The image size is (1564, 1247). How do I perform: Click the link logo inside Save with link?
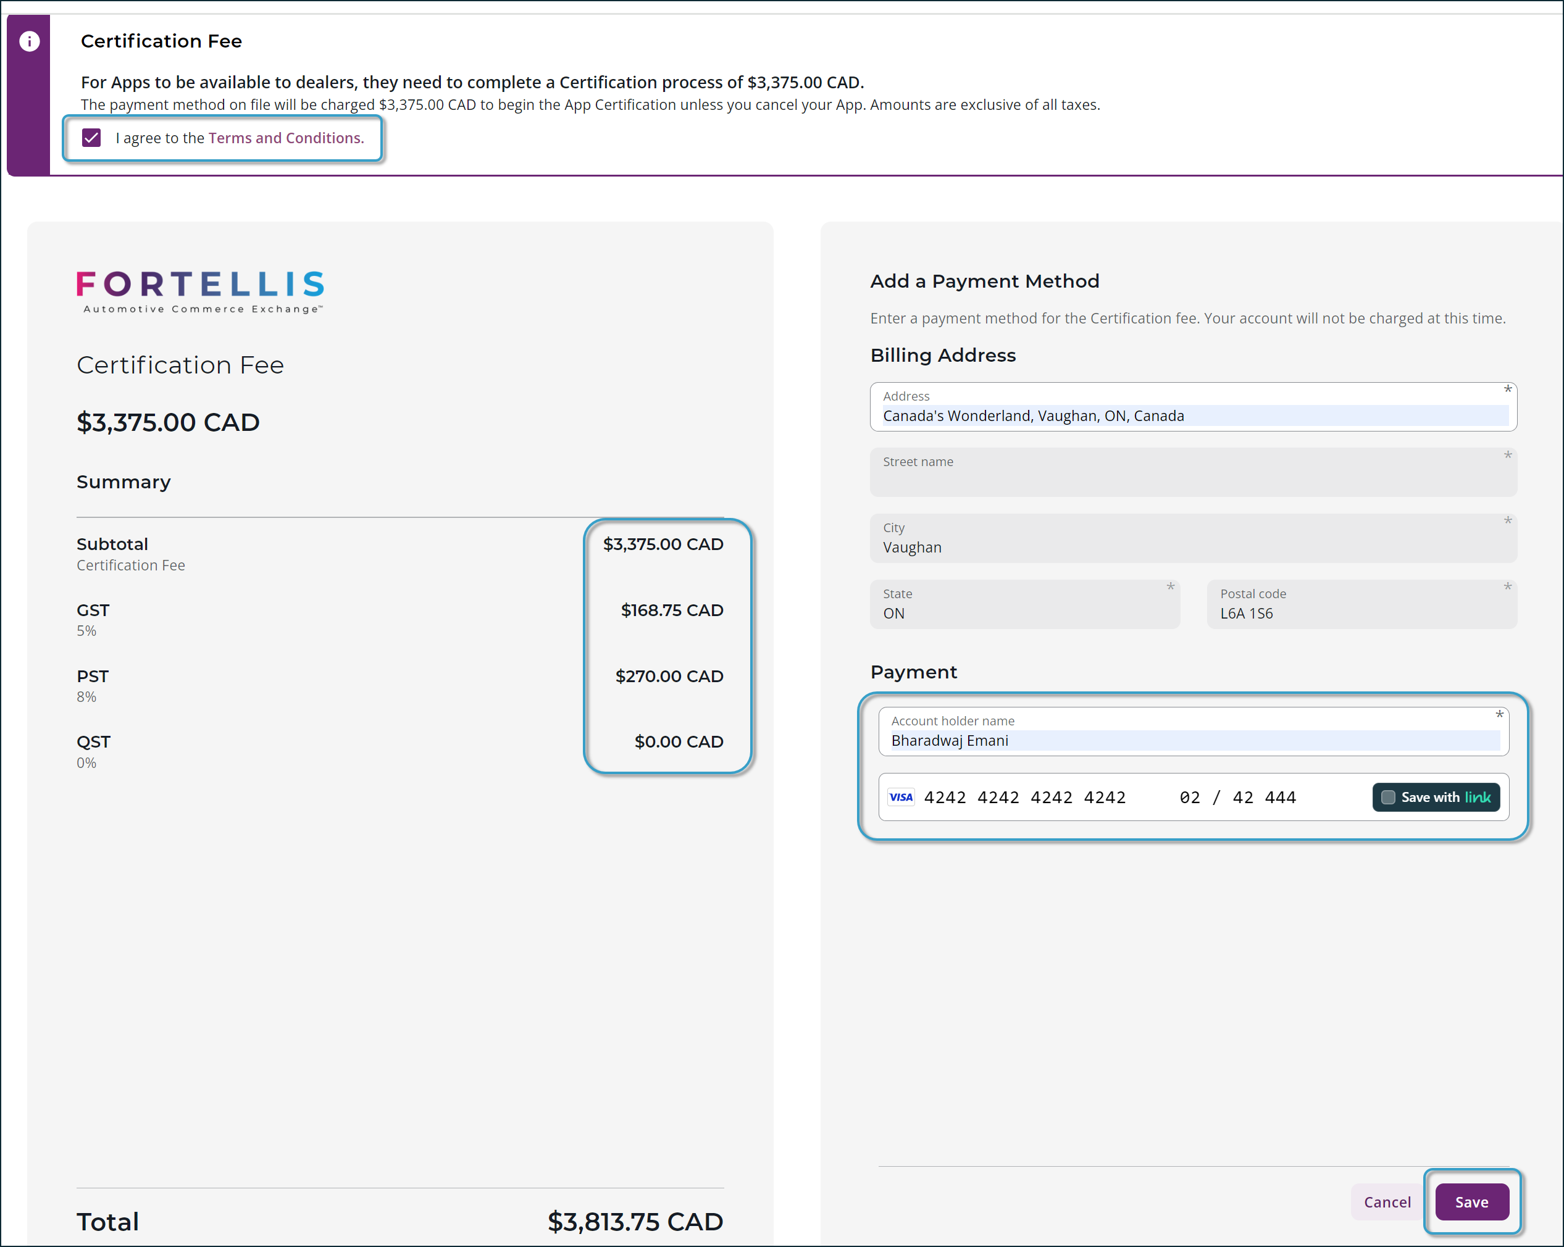coord(1478,796)
